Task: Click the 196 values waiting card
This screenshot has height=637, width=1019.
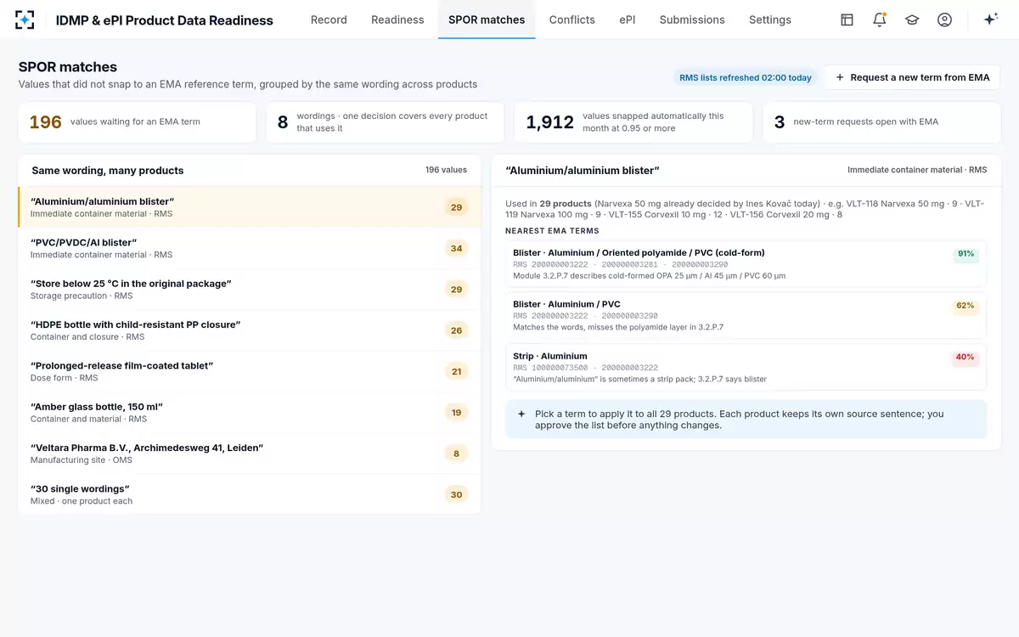Action: (x=137, y=122)
